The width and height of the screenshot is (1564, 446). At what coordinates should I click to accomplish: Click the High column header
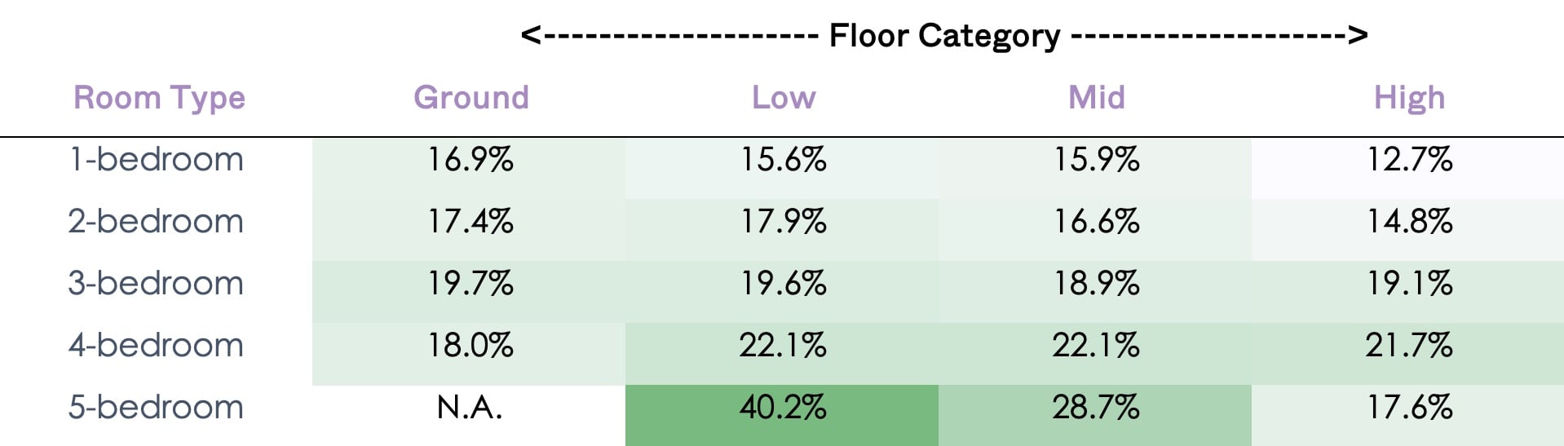point(1409,98)
